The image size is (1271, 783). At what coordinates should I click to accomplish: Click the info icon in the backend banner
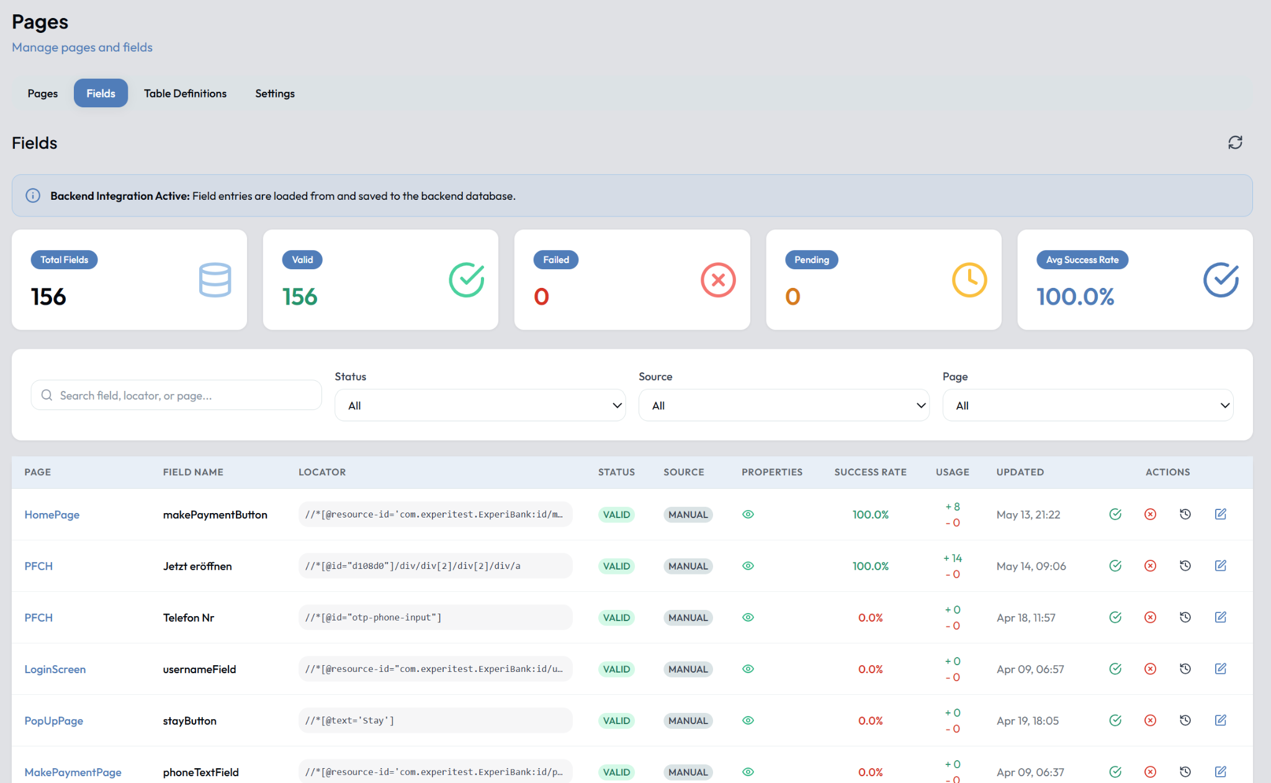pos(33,195)
